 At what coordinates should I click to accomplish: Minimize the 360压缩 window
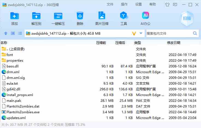click(x=184, y=5)
